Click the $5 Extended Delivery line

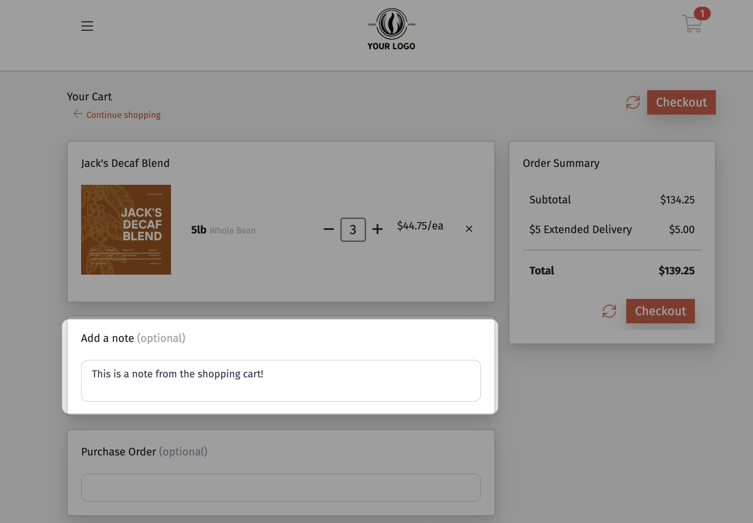coord(580,229)
